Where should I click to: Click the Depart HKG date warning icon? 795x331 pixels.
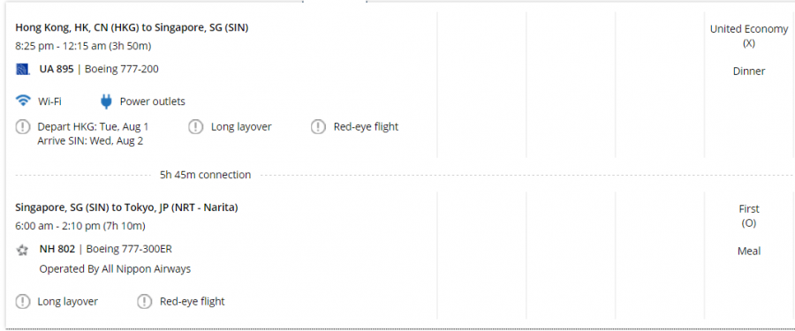coord(23,127)
